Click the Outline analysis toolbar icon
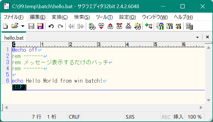The width and height of the screenshot is (213, 122). [149, 26]
